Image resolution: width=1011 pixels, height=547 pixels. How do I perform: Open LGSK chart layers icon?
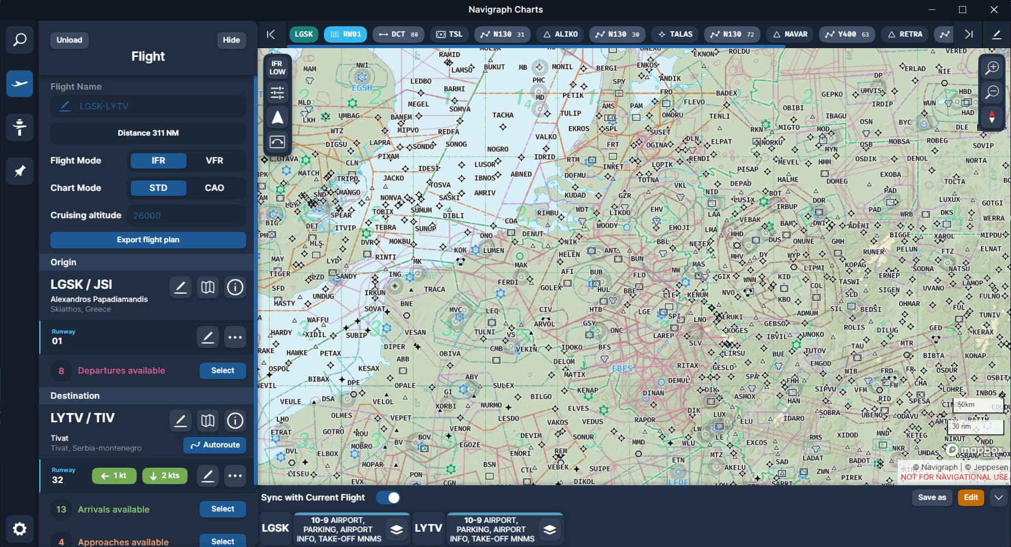[397, 529]
